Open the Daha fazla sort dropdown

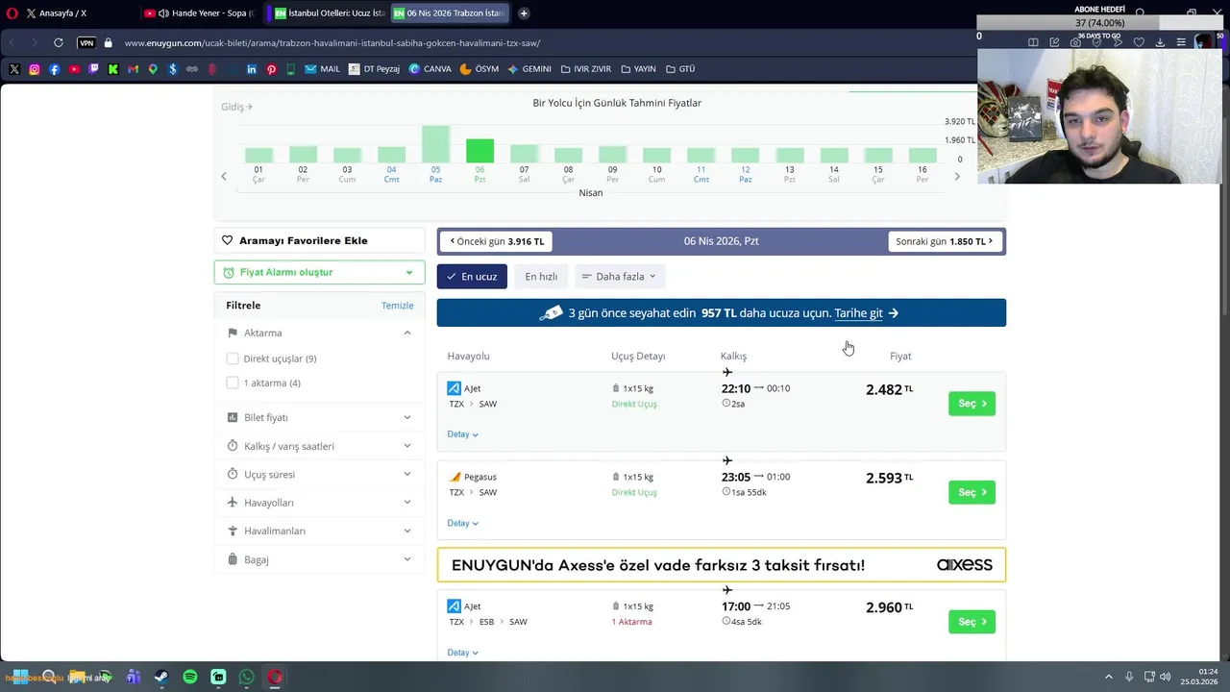coord(620,277)
